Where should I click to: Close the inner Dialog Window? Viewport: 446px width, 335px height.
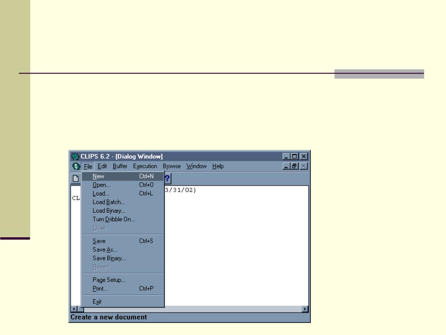pyautogui.click(x=304, y=166)
